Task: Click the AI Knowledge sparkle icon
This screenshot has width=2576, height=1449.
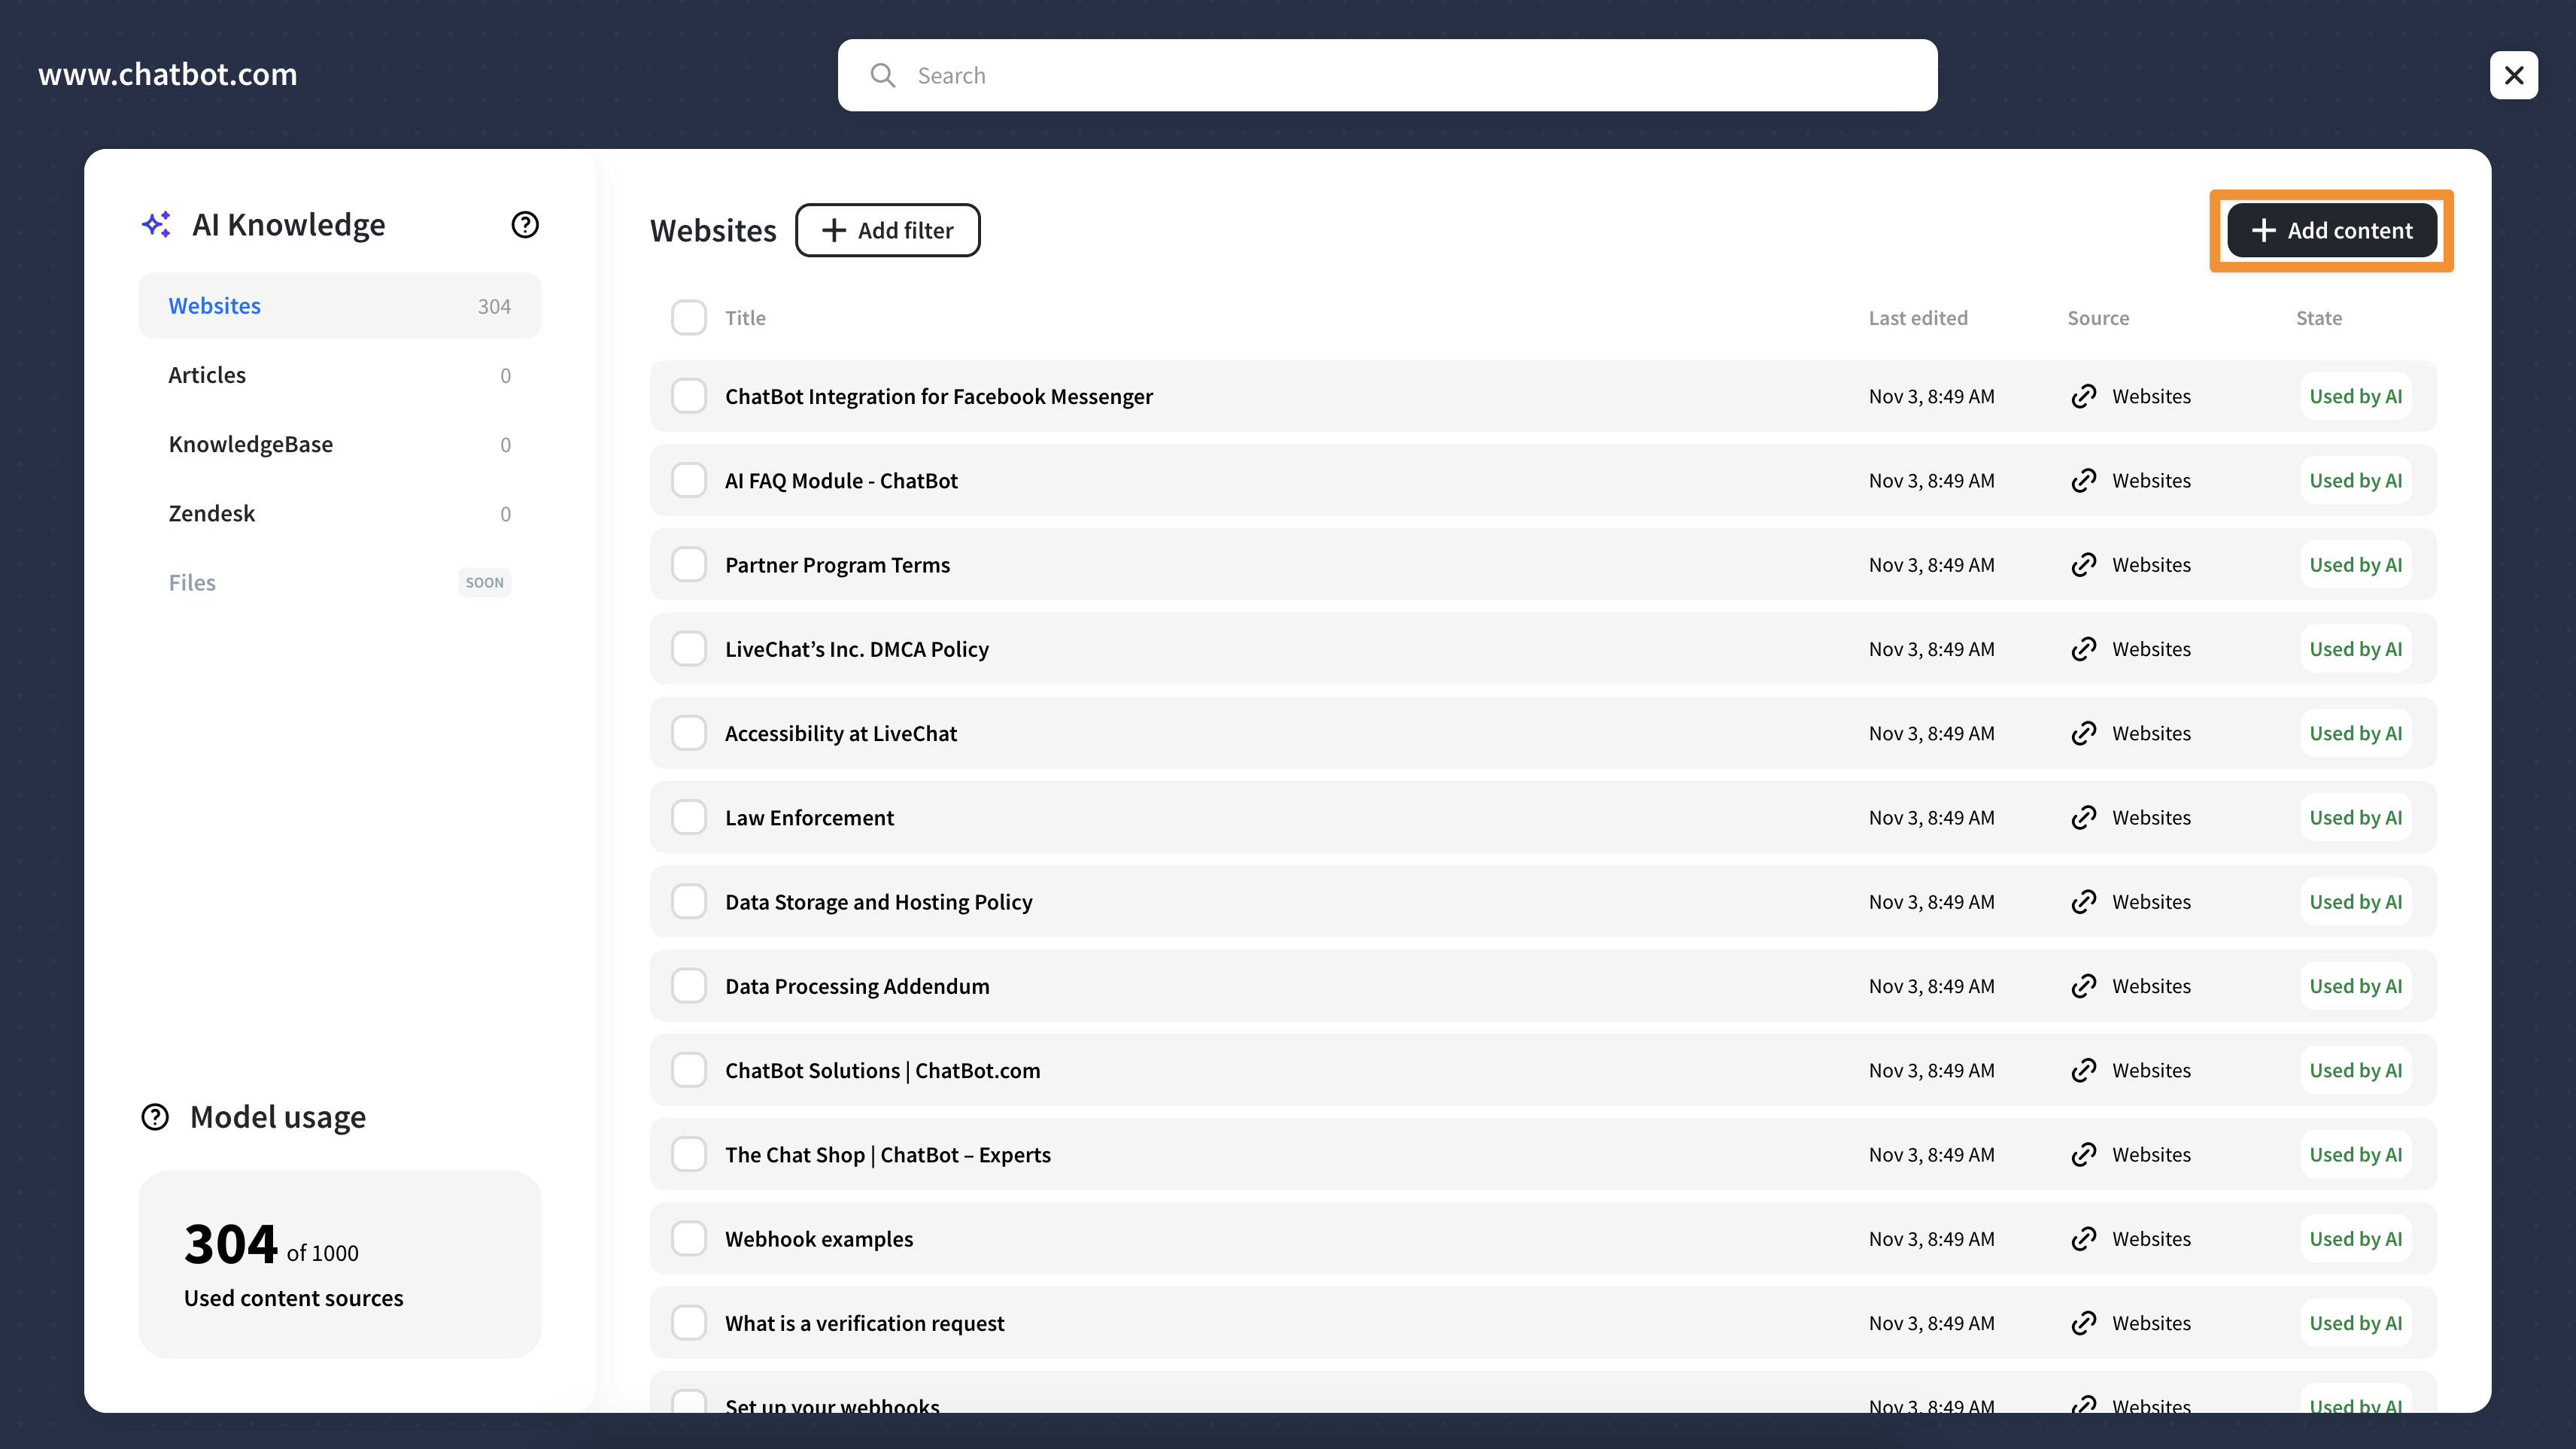Action: [156, 225]
